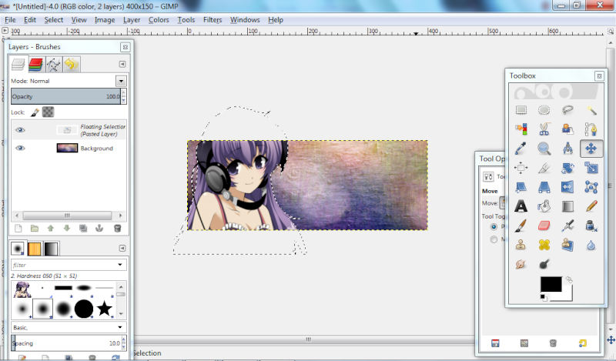616x361 pixels.
Task: Open the Filters menu
Action: [x=213, y=20]
